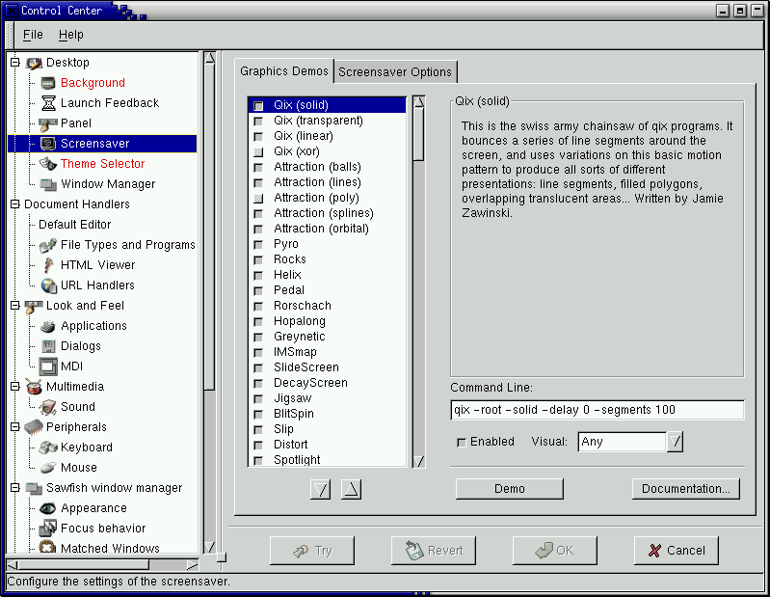Toggle the Enabled checkbox
The width and height of the screenshot is (770, 597).
[x=462, y=443]
